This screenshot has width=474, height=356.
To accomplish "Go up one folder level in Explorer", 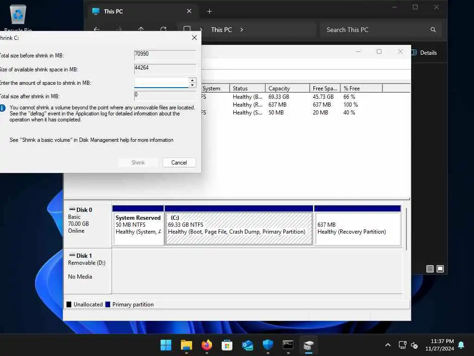I will 141,29.
